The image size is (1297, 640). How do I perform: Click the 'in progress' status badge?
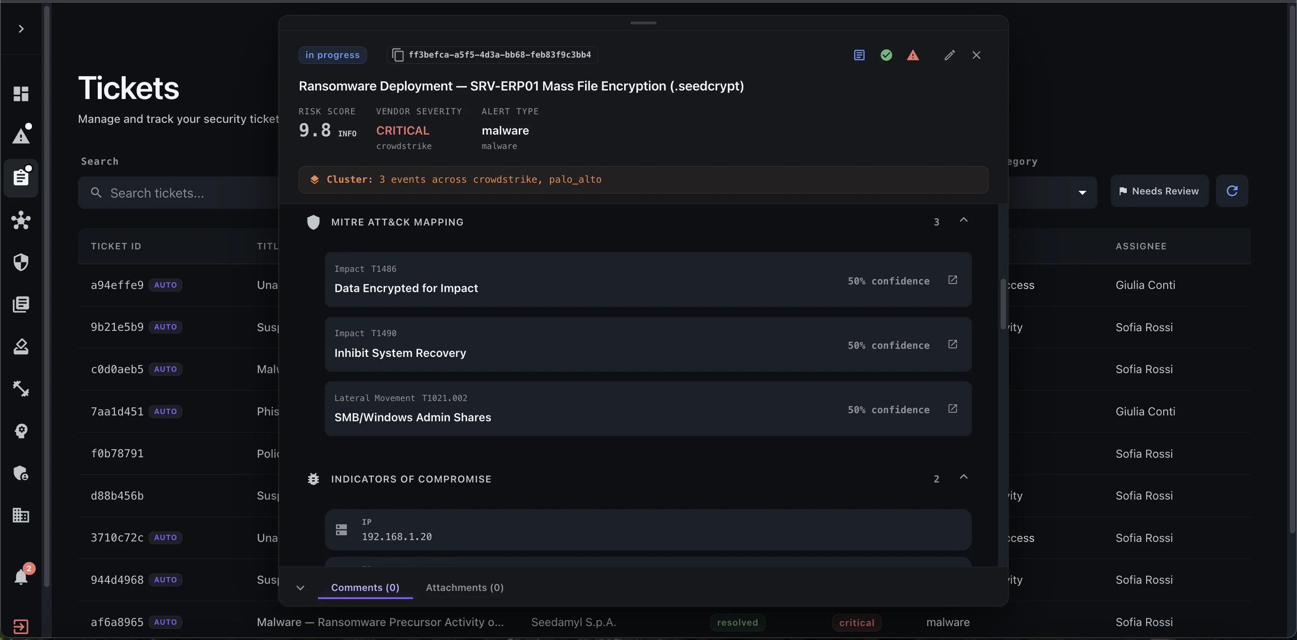332,55
